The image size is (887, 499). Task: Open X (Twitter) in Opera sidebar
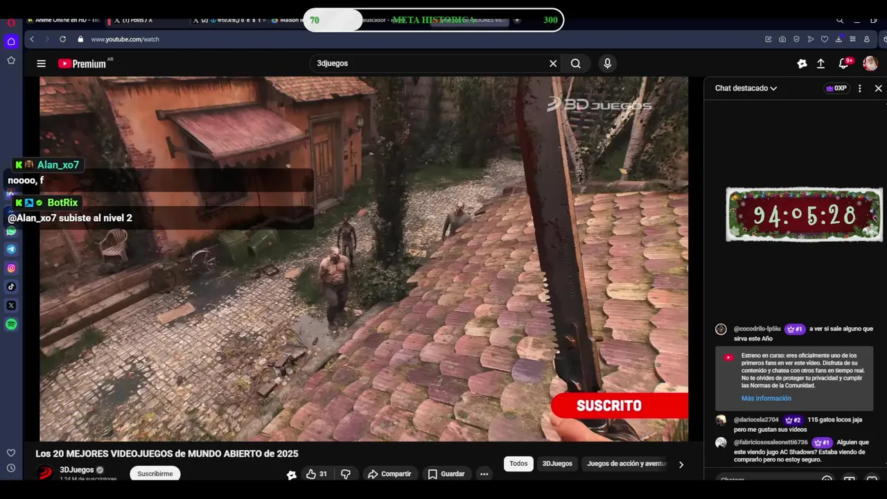pyautogui.click(x=11, y=306)
